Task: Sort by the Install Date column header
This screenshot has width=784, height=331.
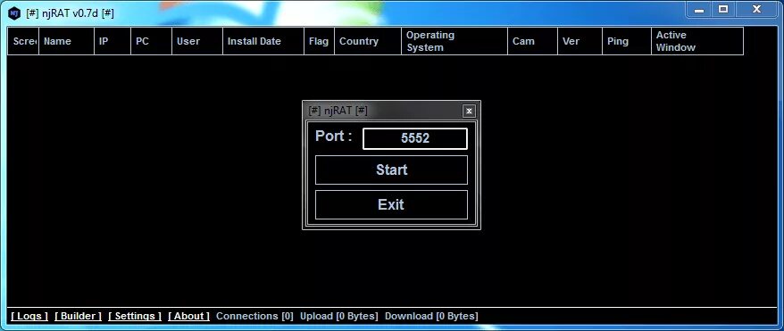Action: click(263, 41)
